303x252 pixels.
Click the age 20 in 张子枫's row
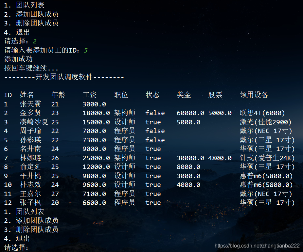(55, 203)
